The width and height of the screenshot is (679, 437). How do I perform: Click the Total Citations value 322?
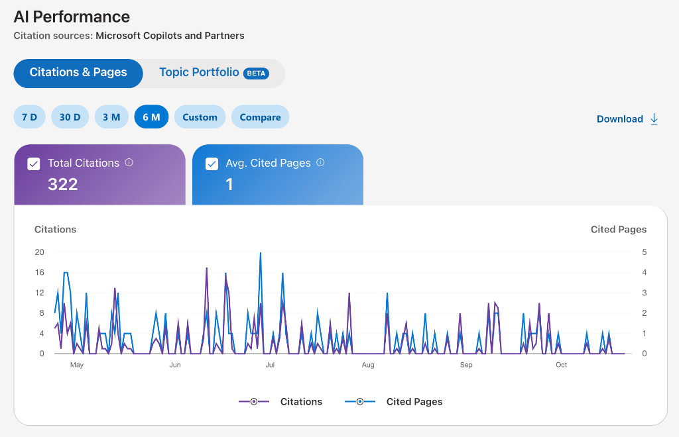(63, 185)
